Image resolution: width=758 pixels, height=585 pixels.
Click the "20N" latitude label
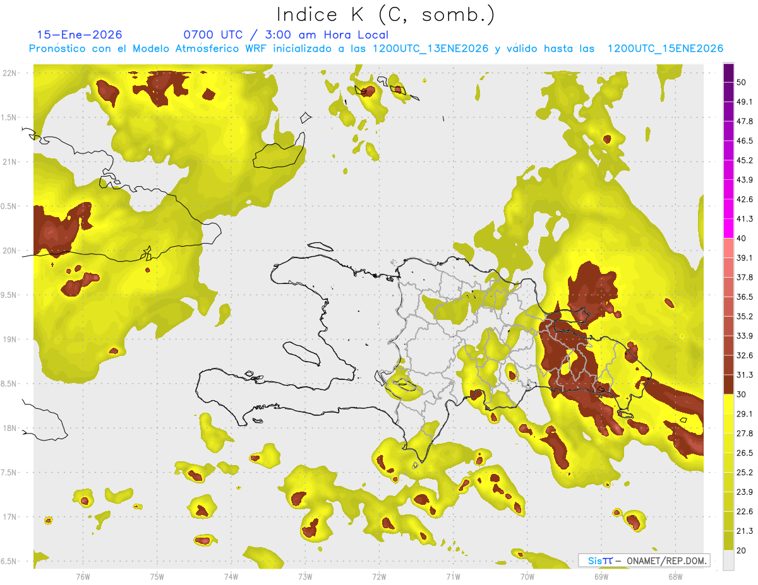(10, 251)
